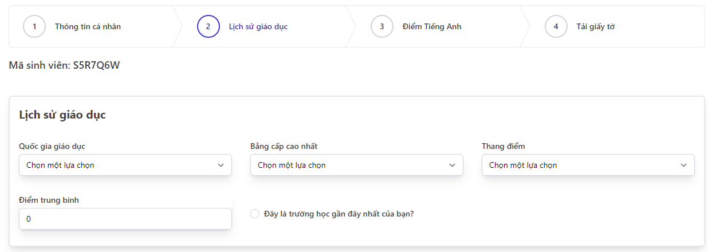Toggle the most recent school radio button
The height and width of the screenshot is (252, 708).
point(255,214)
